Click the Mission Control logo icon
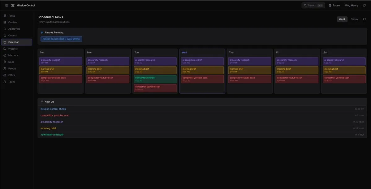This screenshot has height=189, width=371. point(13,5)
